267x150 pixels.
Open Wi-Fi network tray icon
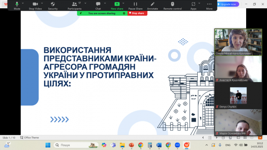click(236, 145)
